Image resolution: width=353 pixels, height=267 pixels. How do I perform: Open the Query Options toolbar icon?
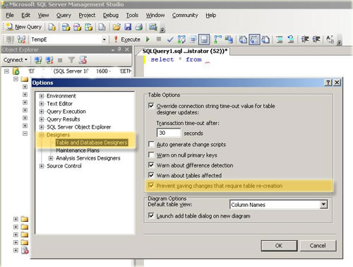tap(193, 40)
